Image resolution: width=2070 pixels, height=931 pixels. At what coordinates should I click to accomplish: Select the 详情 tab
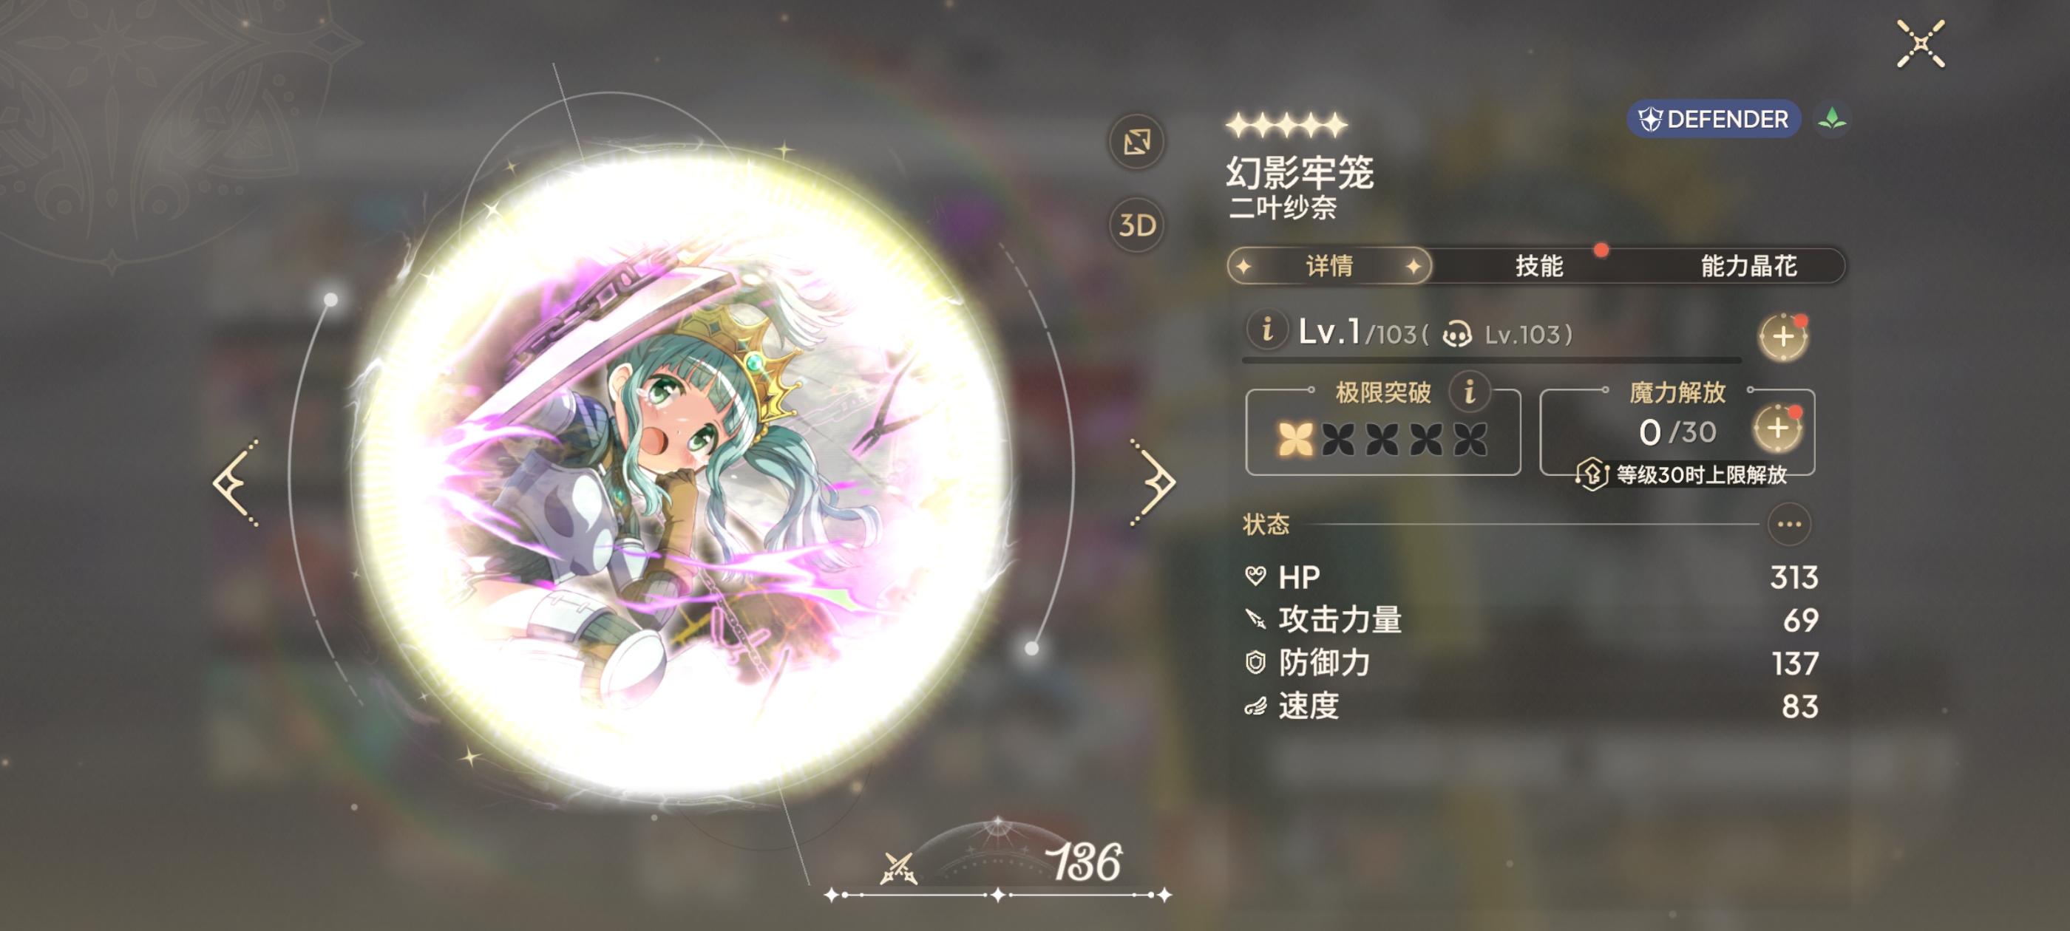[x=1329, y=266]
